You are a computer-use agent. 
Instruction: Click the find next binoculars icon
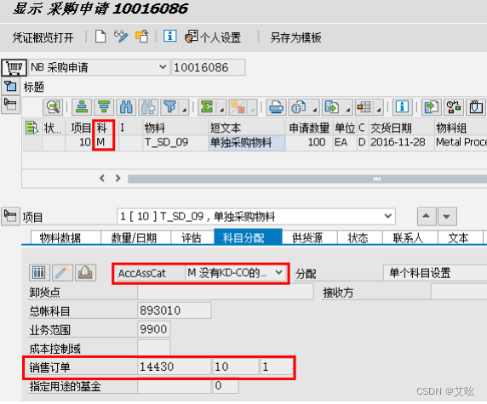(x=148, y=107)
